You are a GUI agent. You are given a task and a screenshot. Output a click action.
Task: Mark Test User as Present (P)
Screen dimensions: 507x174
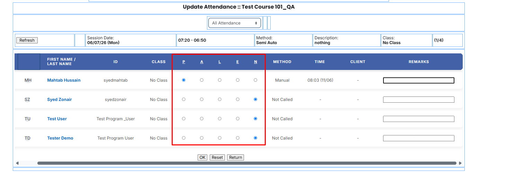click(184, 119)
